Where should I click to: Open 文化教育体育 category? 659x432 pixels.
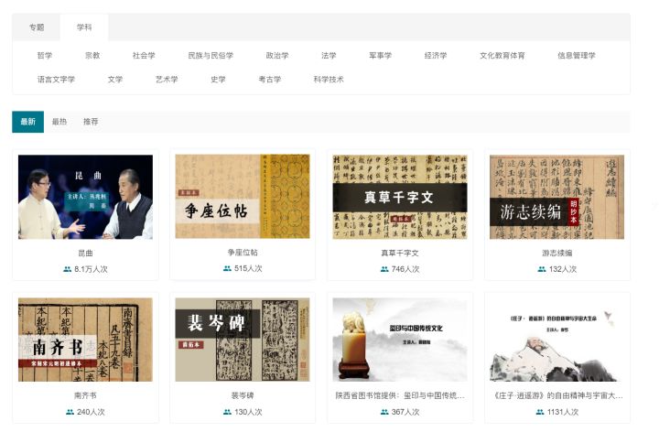(x=502, y=56)
